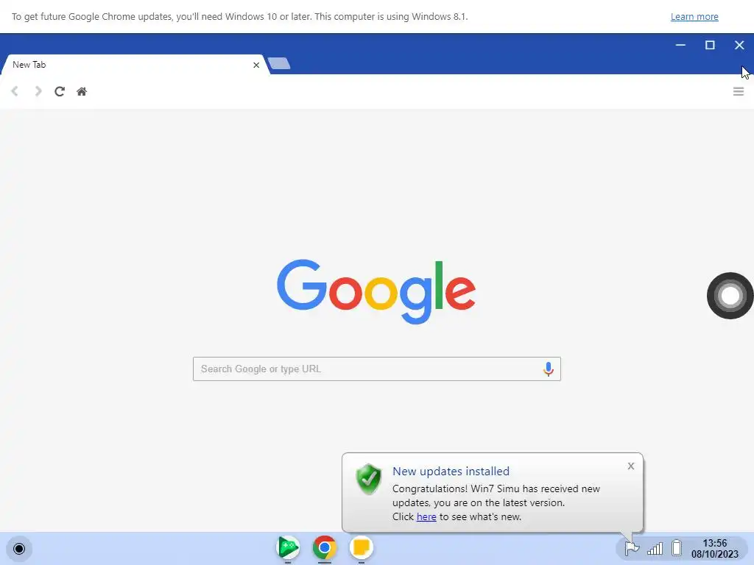Tap the floating circular assistive button
The image size is (754, 565).
[x=730, y=296]
